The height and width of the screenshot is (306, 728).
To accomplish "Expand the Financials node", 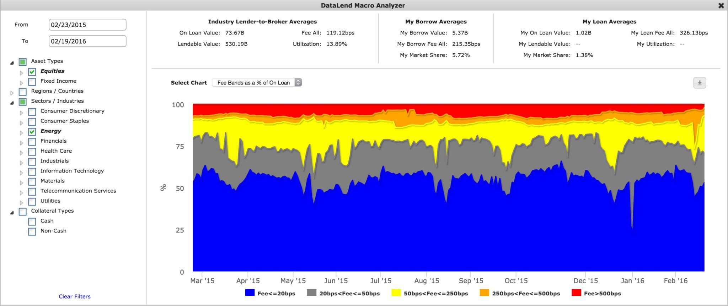I will pyautogui.click(x=21, y=143).
